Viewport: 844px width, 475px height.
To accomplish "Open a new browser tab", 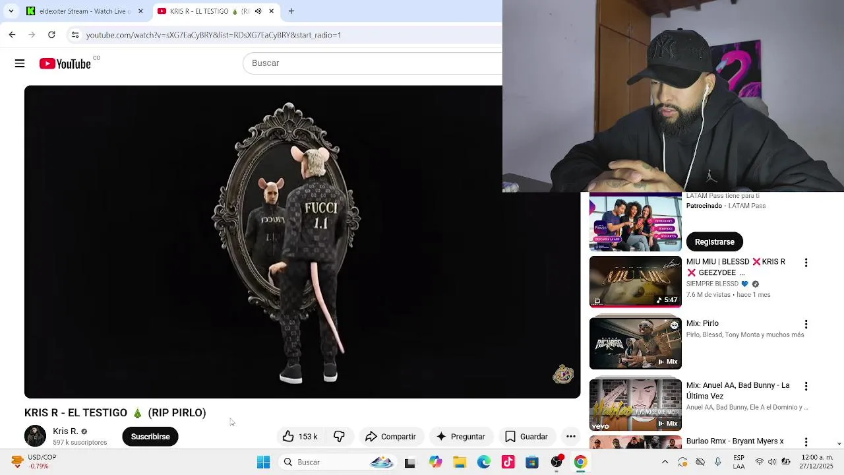I will coord(291,11).
